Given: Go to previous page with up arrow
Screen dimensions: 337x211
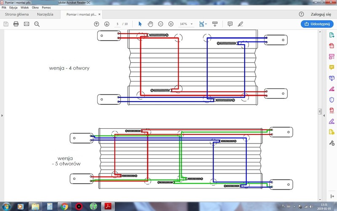Looking at the screenshot, I should (x=96, y=24).
